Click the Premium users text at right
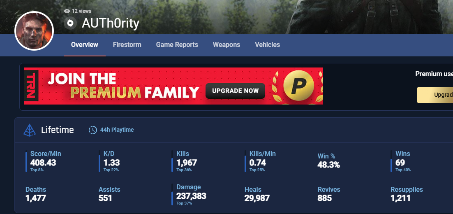 click(434, 74)
